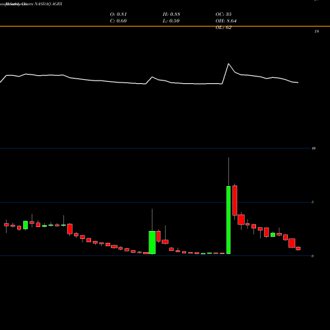Click the highest peak of the white line
330x330 pixels.
tap(228, 64)
